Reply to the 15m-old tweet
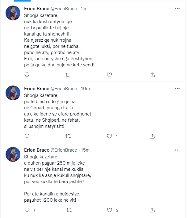This screenshot has height=218, width=188. tap(27, 210)
